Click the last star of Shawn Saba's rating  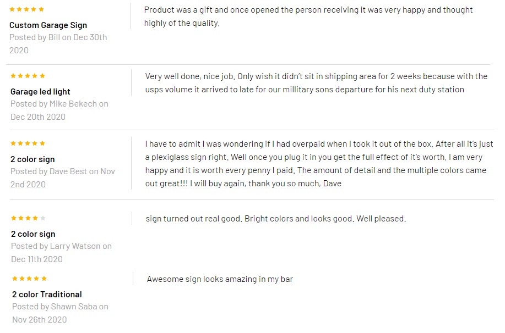44,279
